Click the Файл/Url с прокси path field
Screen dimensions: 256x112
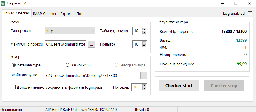pyautogui.click(x=66, y=44)
